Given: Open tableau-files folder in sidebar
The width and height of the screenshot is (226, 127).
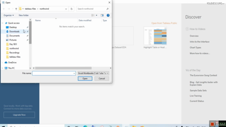Looking at the screenshot, I should tap(15, 57).
